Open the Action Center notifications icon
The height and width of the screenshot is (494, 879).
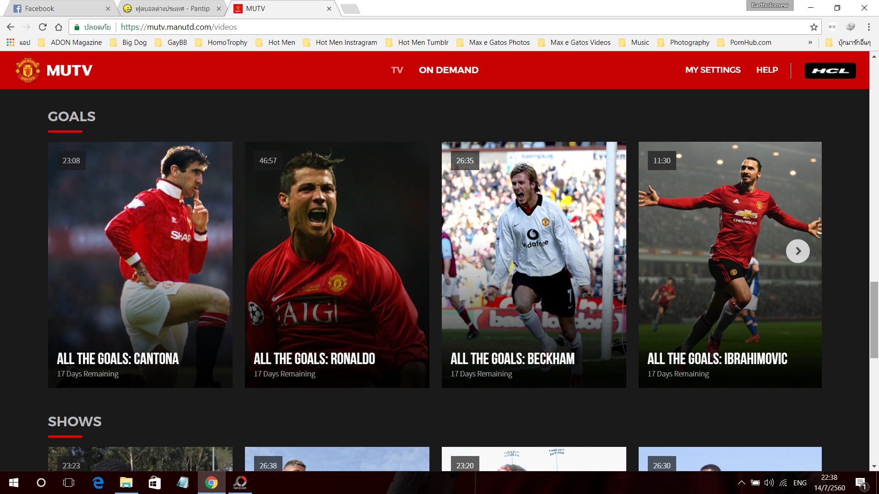tap(861, 483)
